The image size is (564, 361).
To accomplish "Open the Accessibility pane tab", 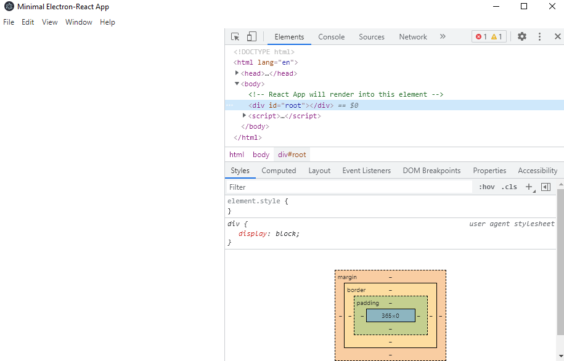I will coord(537,171).
